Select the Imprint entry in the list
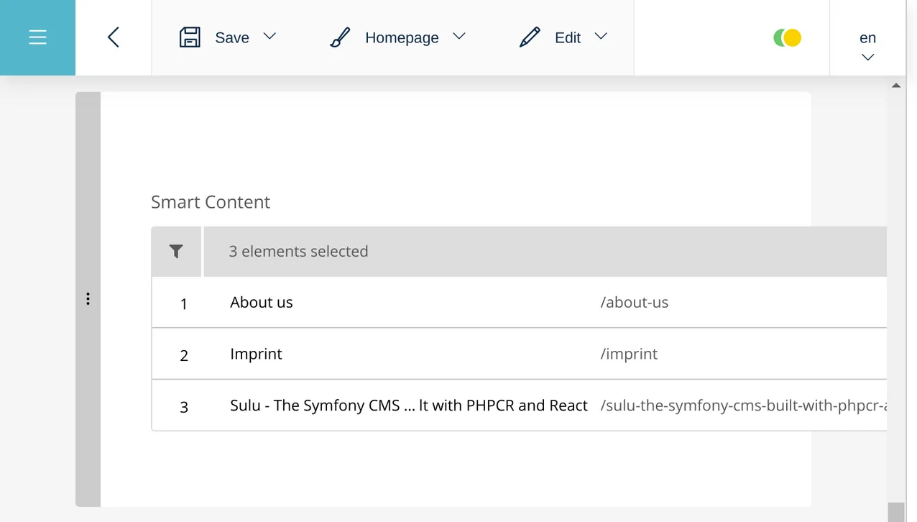The height and width of the screenshot is (522, 917). (256, 354)
